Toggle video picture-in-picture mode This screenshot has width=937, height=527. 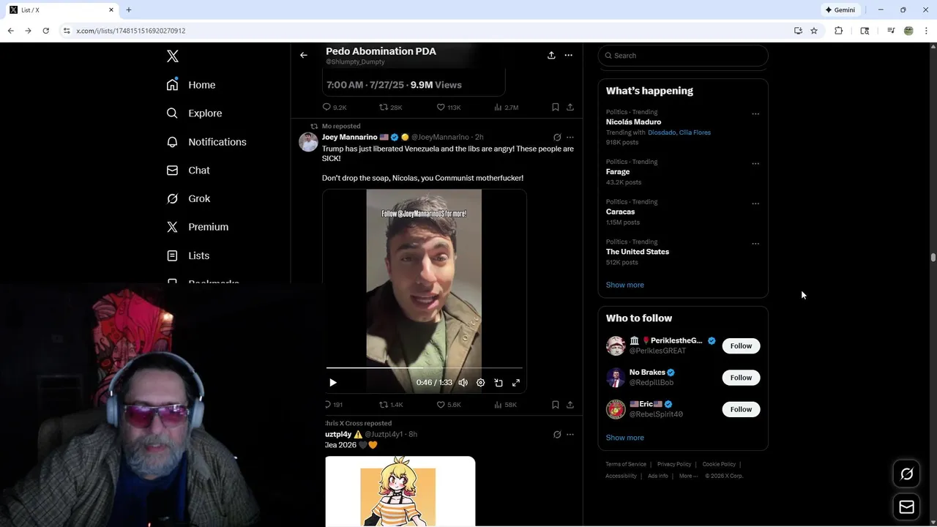pos(499,383)
